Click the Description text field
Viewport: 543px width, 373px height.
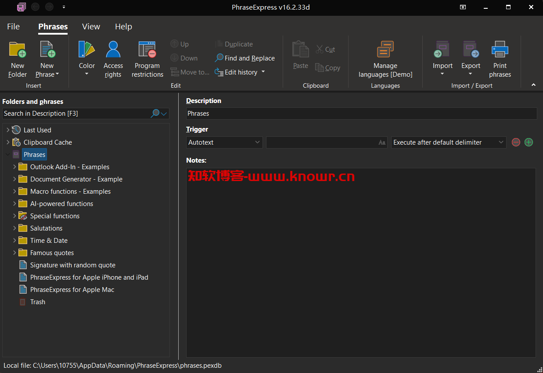coord(361,114)
